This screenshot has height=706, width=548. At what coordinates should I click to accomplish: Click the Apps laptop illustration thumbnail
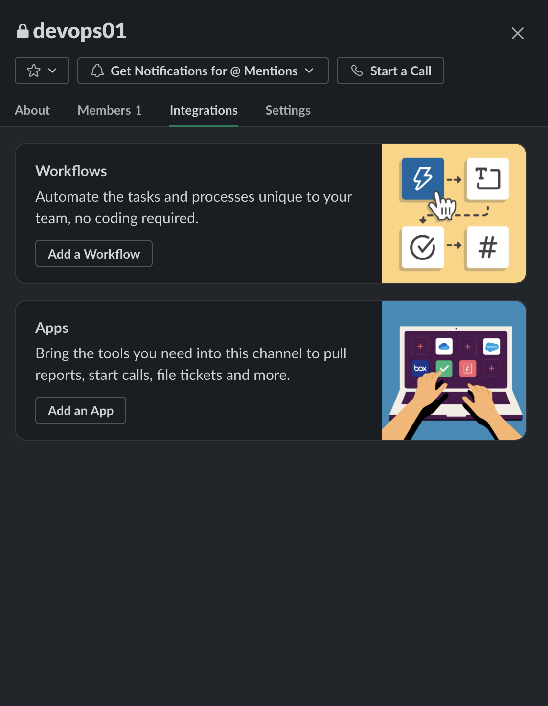click(x=453, y=370)
